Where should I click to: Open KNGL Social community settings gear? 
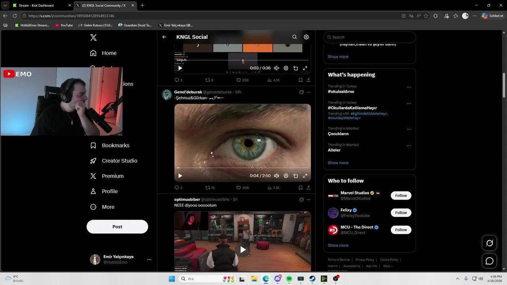pos(306,37)
